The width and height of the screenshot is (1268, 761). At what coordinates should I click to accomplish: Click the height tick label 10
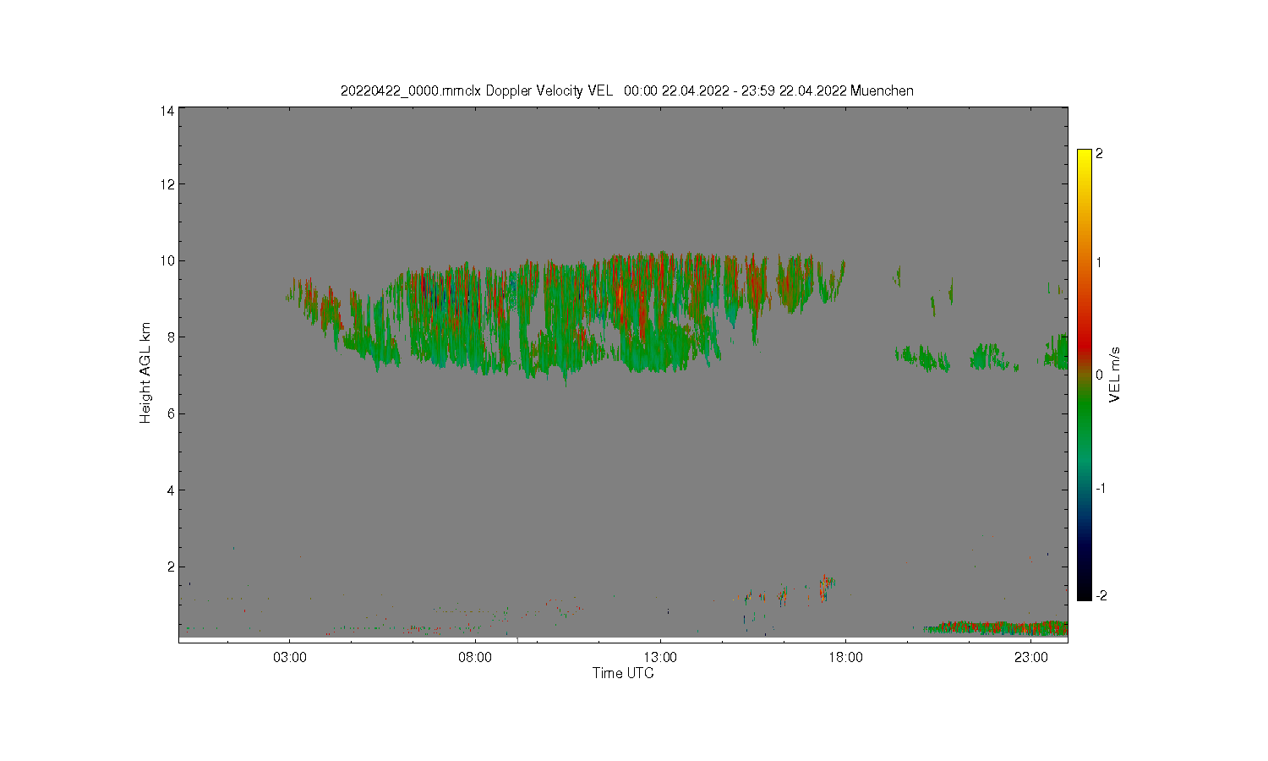167,260
